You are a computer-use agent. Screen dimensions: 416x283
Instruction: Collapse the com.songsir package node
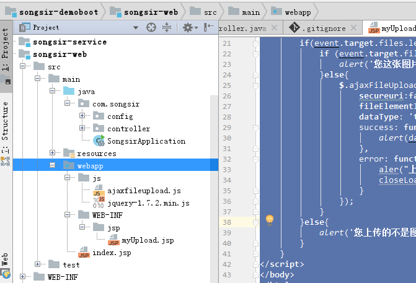(x=67, y=103)
